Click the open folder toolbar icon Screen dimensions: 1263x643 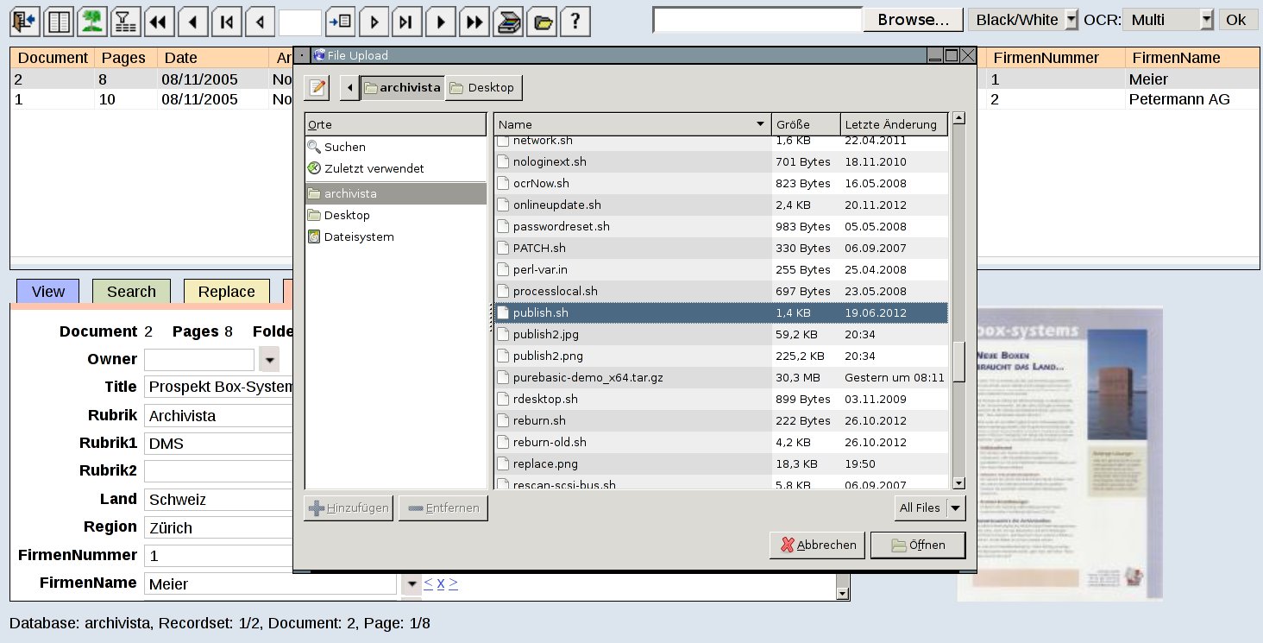542,22
